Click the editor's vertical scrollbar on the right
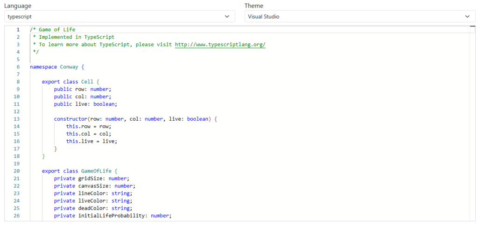 pos(472,121)
